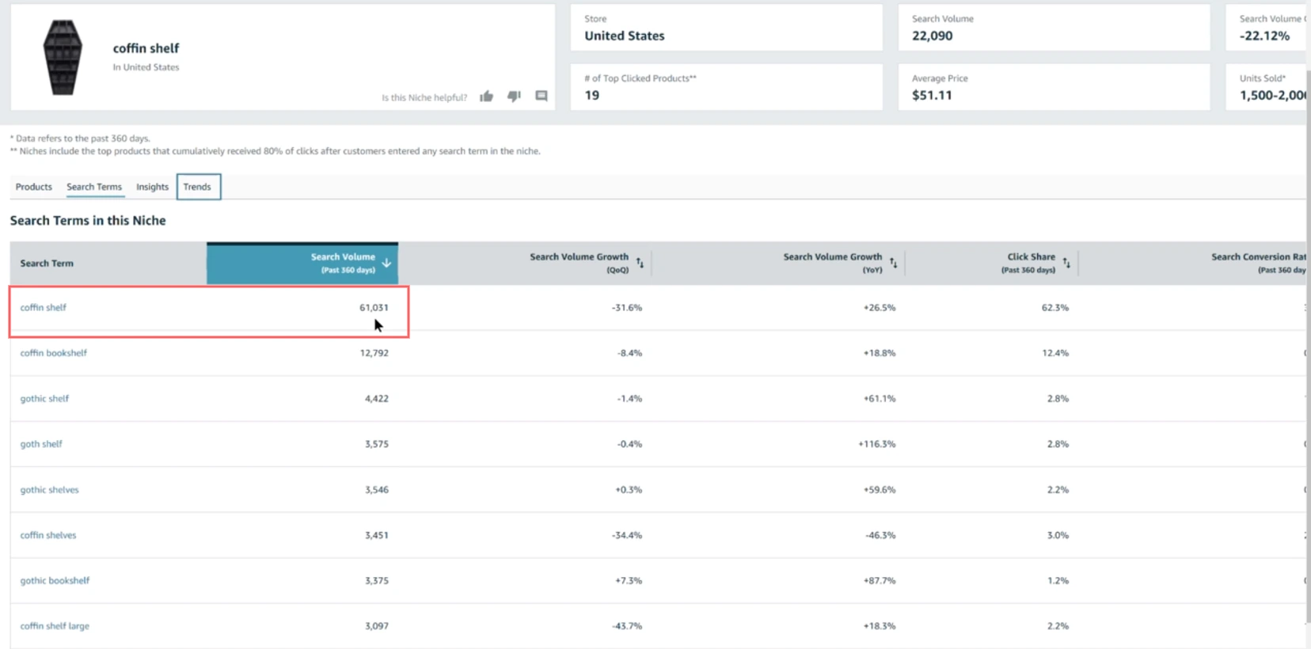Click the gothic shelf term link
The image size is (1311, 649).
coord(45,399)
